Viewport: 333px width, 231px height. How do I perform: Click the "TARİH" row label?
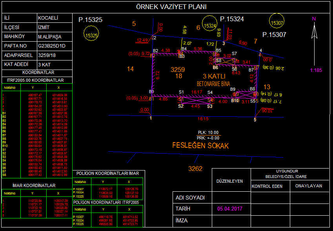(x=183, y=209)
